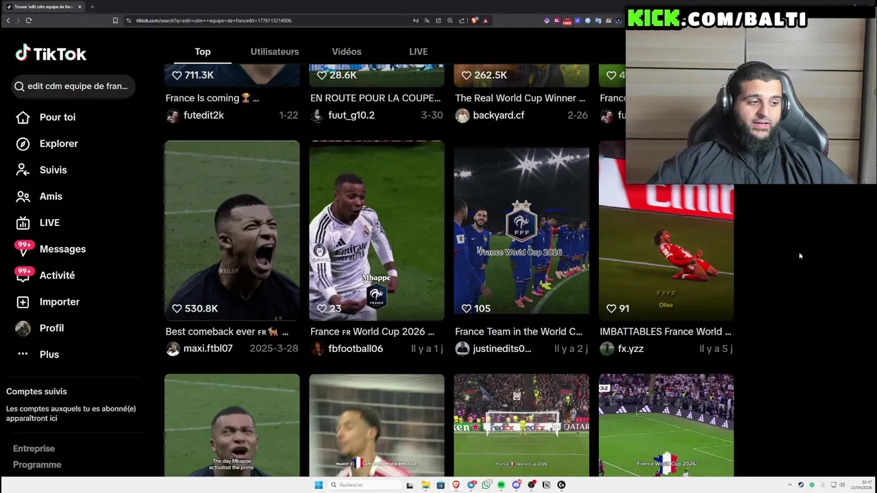Open Notion from the taskbar
This screenshot has height=493, width=877.
(x=546, y=485)
